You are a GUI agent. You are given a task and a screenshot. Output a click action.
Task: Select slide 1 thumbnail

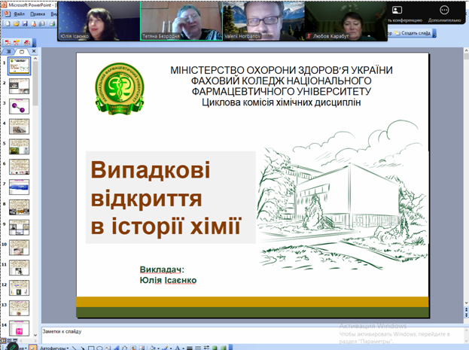coord(19,65)
